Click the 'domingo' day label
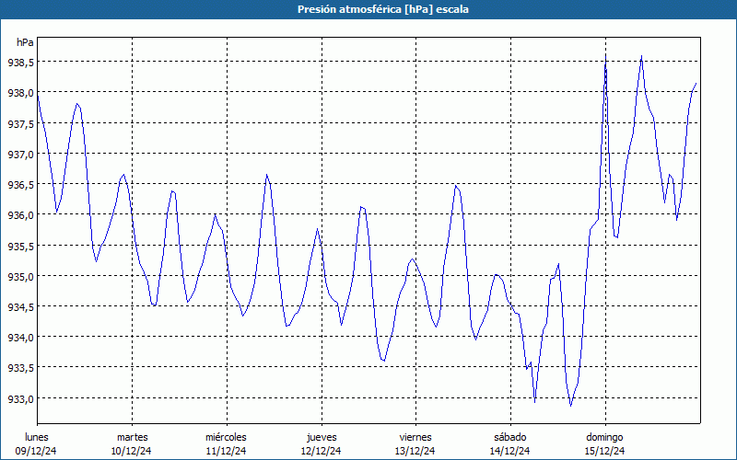The image size is (737, 460). pos(604,437)
